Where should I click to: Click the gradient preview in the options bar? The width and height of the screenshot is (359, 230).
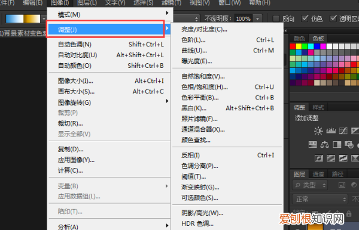(x=23, y=18)
